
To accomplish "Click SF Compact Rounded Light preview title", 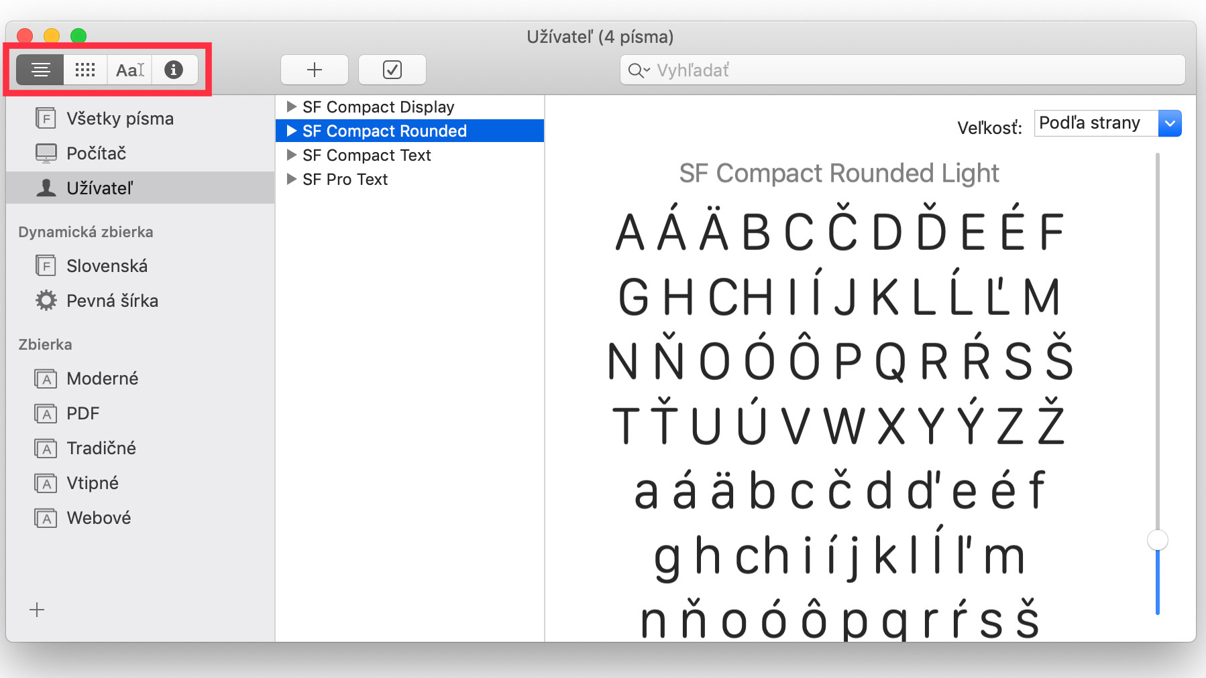I will pyautogui.click(x=839, y=174).
